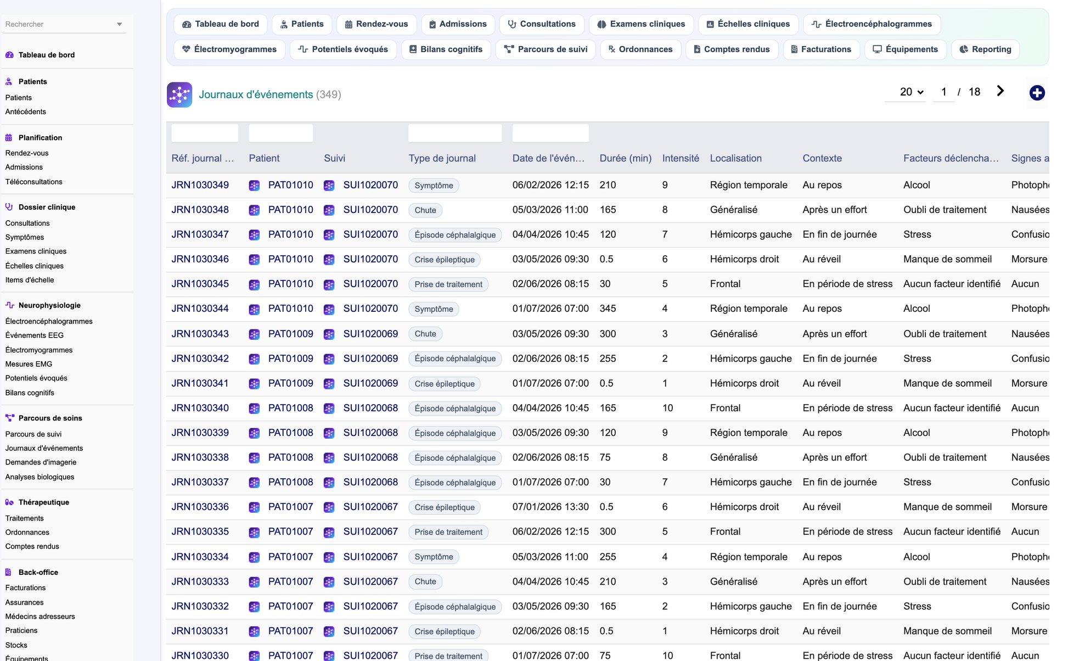Click Oubli de traitement in row JRN1030338
The width and height of the screenshot is (1068, 661).
pyautogui.click(x=945, y=457)
